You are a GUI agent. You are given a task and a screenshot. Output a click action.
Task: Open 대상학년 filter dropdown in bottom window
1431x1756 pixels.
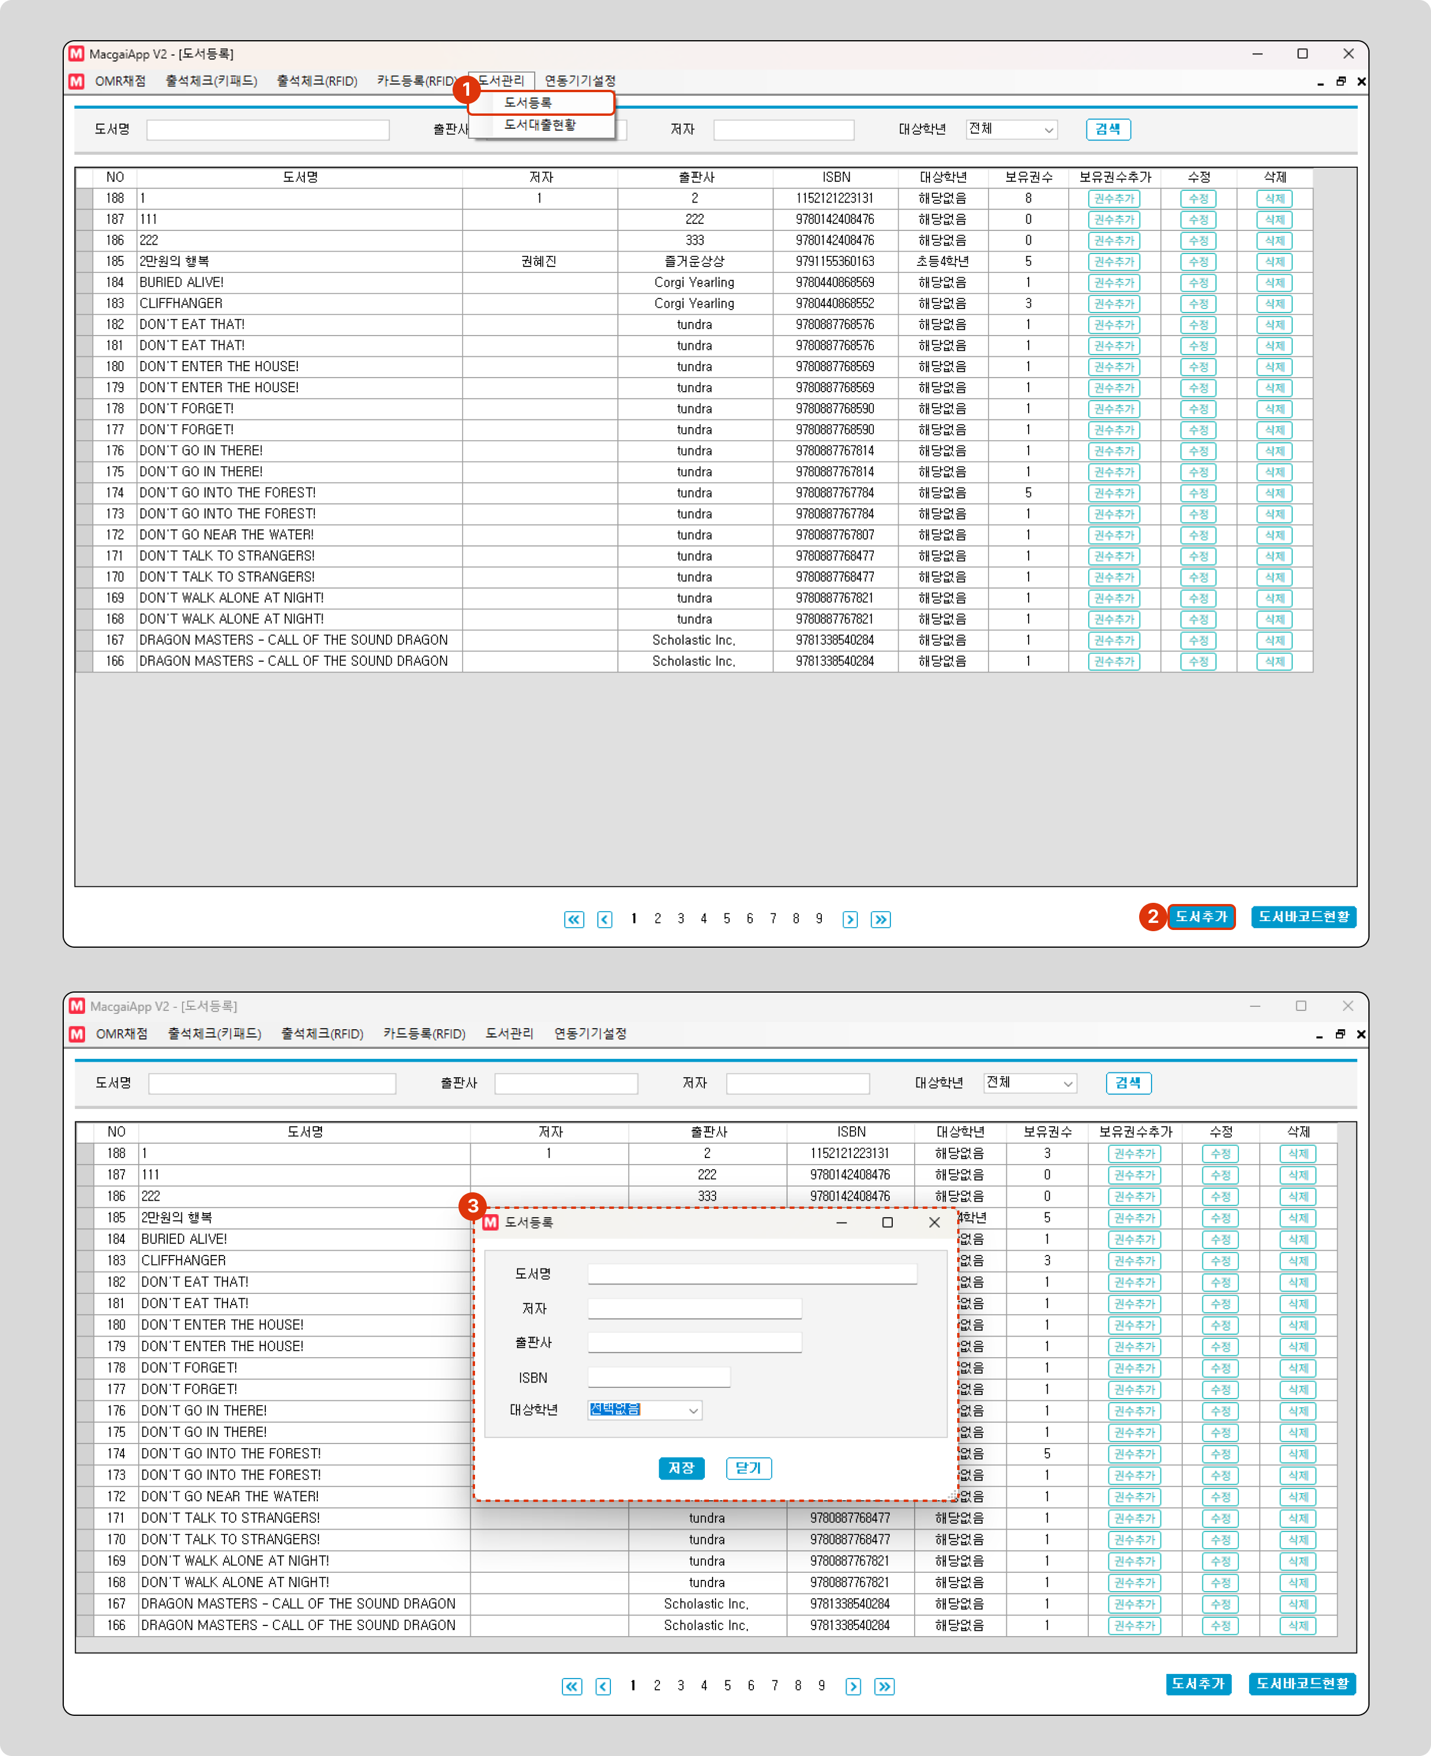coord(1068,1083)
